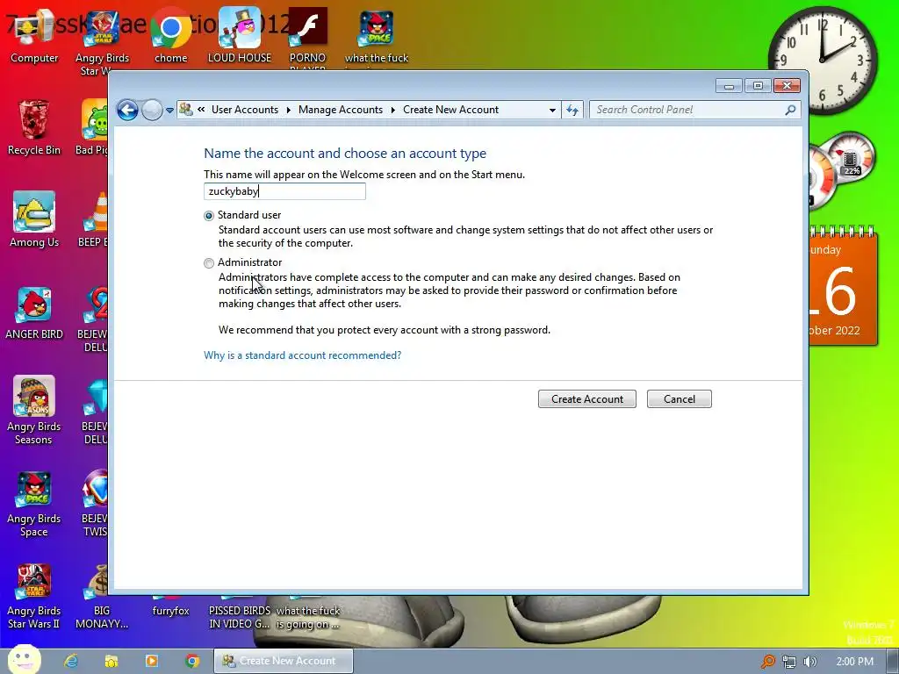
Task: Click the orange calendar gadget
Action: click(x=843, y=287)
